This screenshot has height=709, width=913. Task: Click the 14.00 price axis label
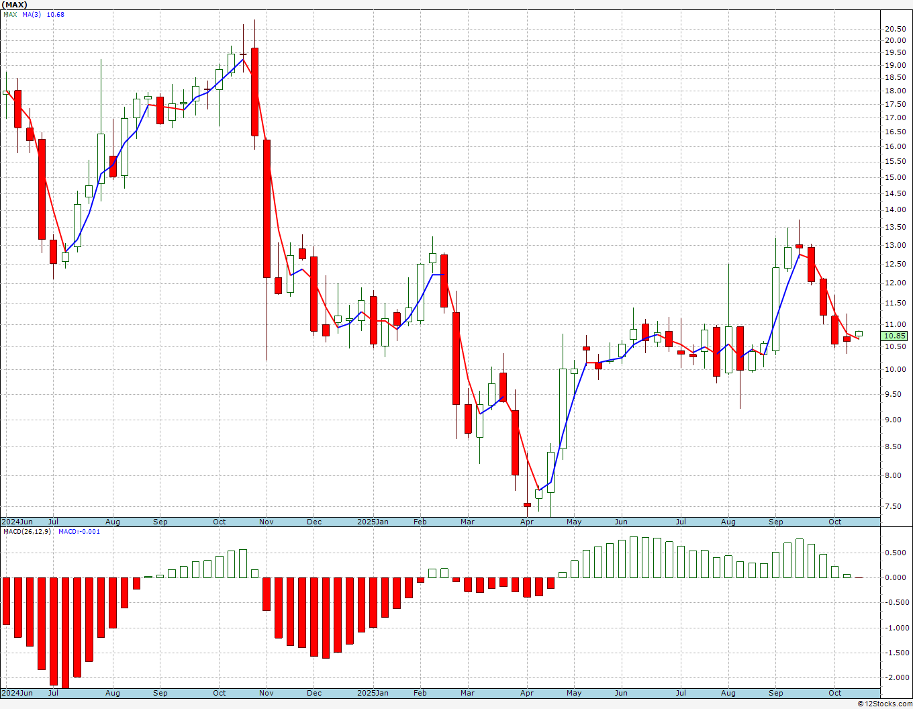[x=894, y=210]
